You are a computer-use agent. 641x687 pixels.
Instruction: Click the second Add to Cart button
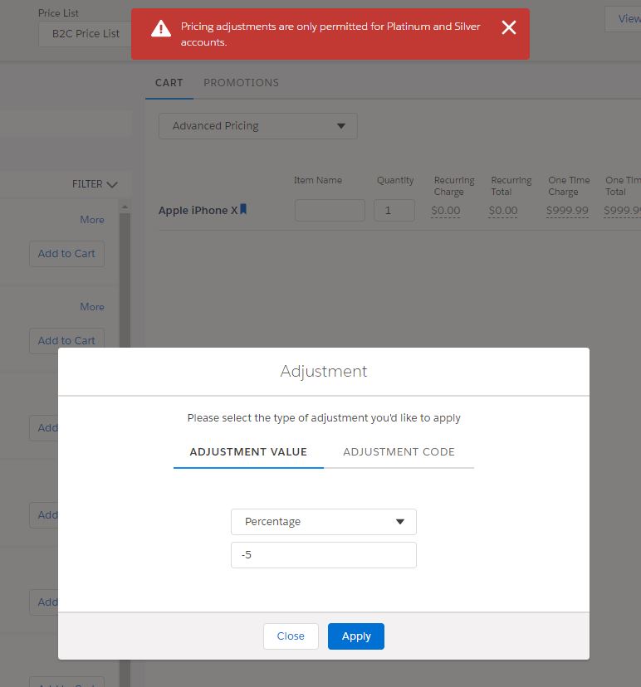(66, 341)
